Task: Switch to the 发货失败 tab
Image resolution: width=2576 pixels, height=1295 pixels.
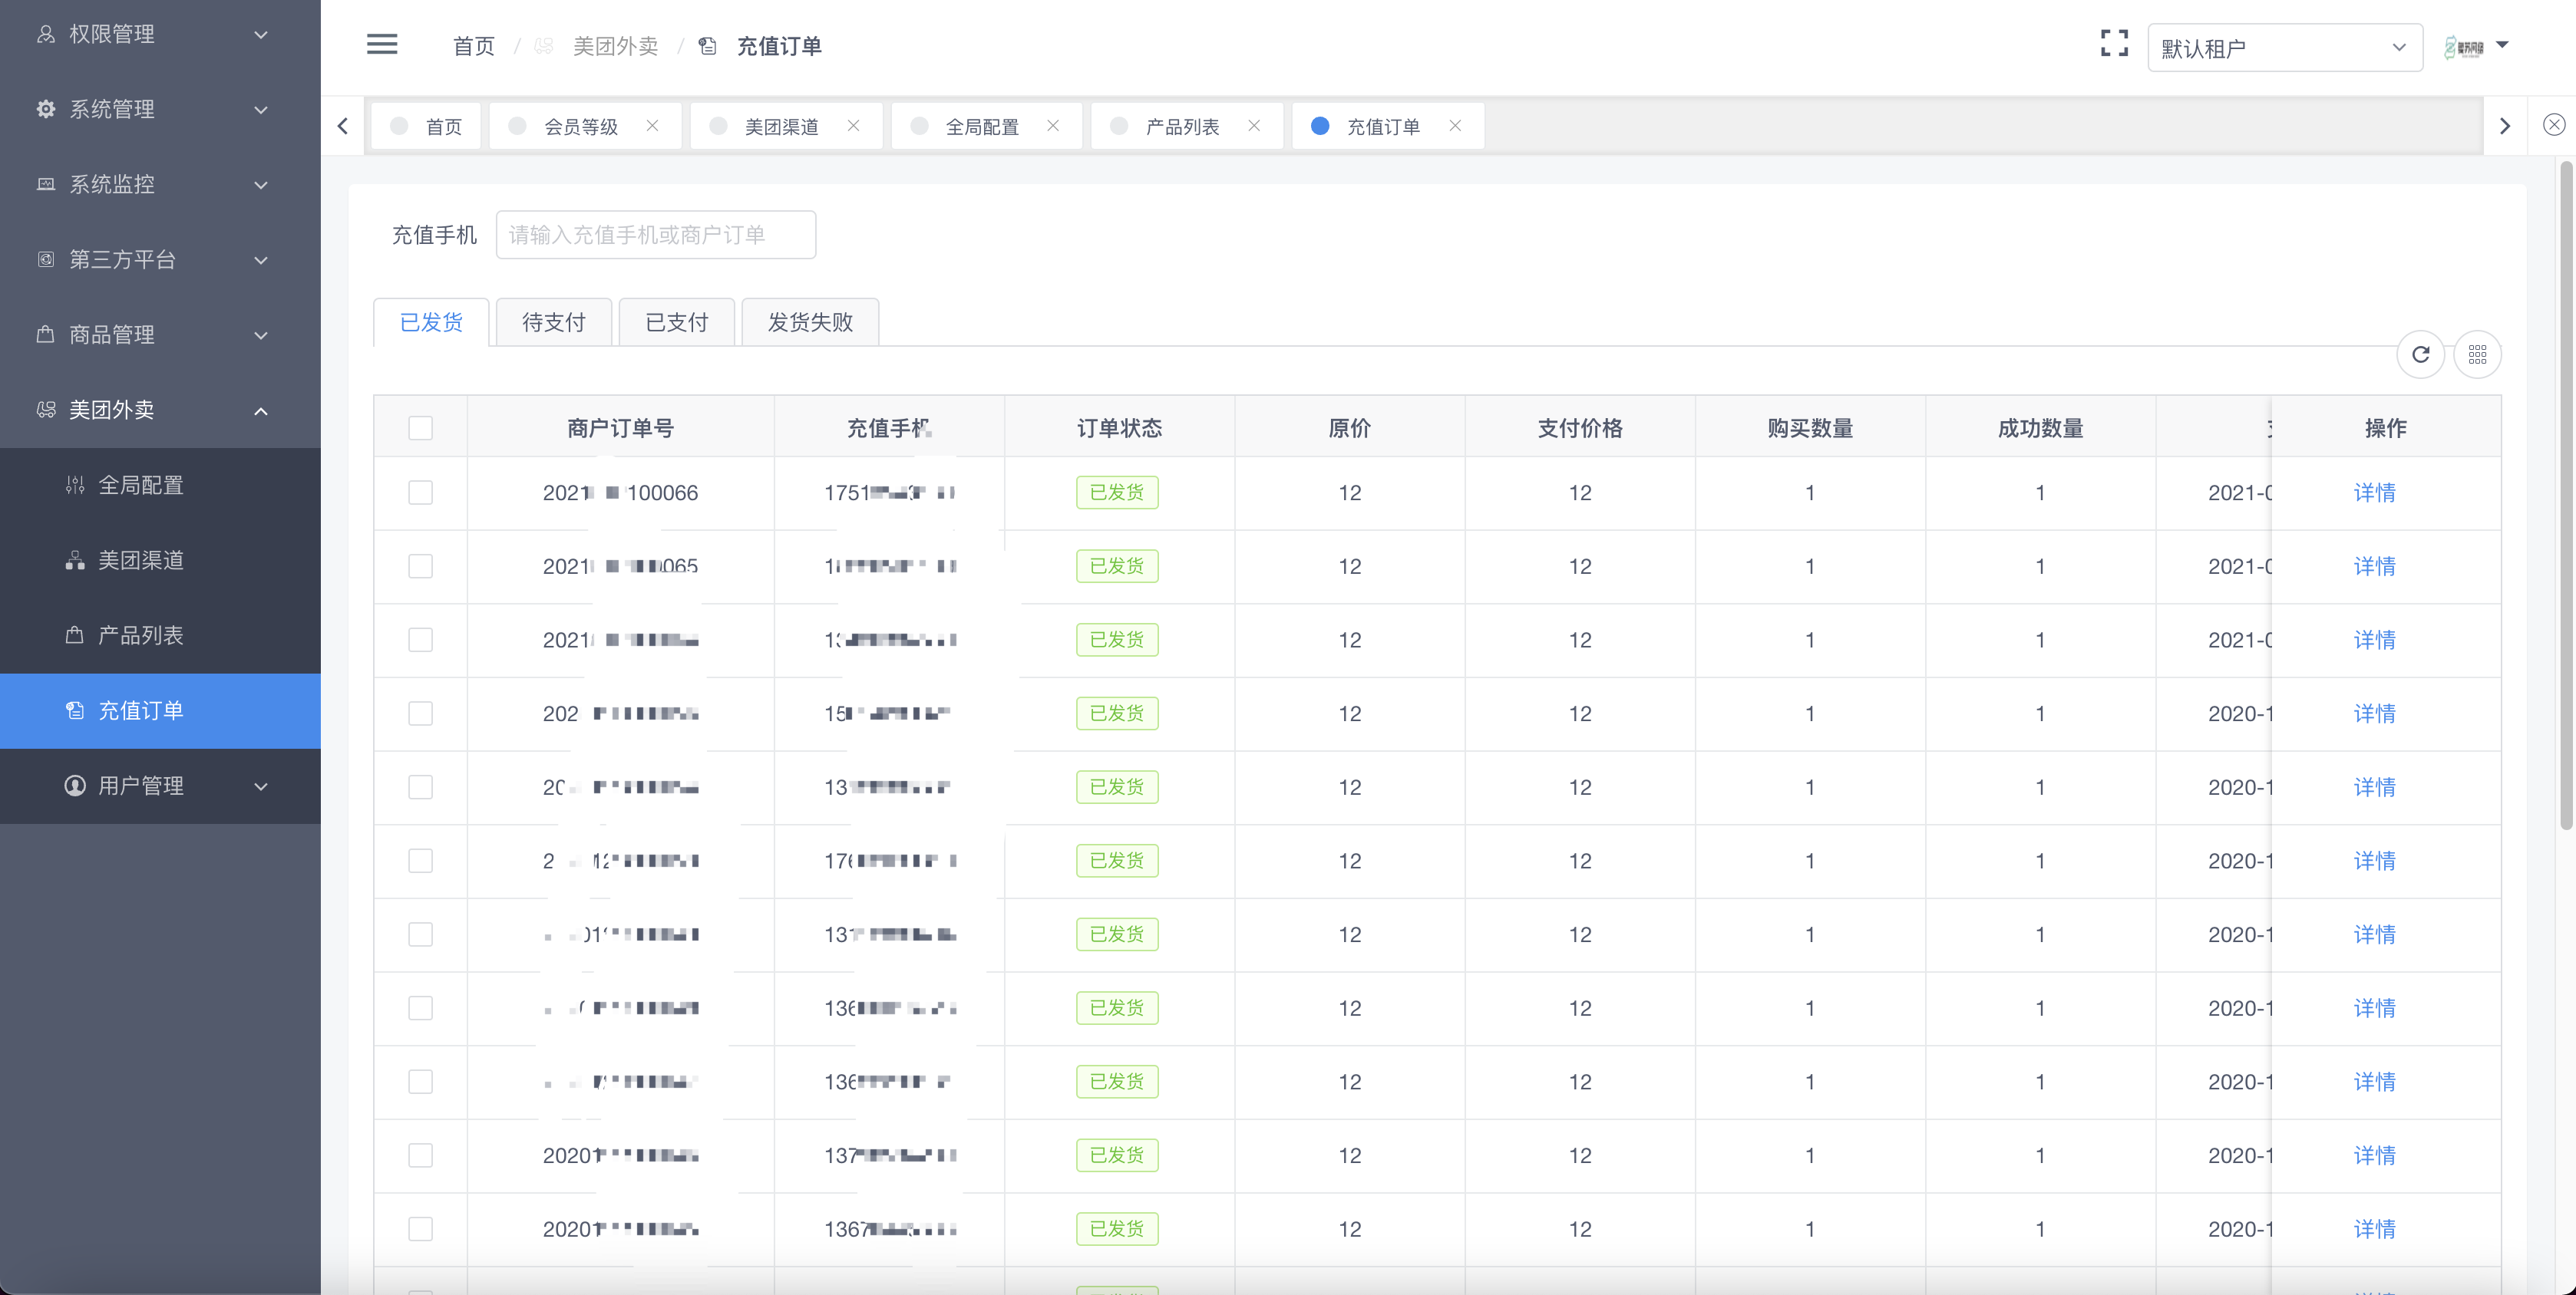Action: coord(809,321)
